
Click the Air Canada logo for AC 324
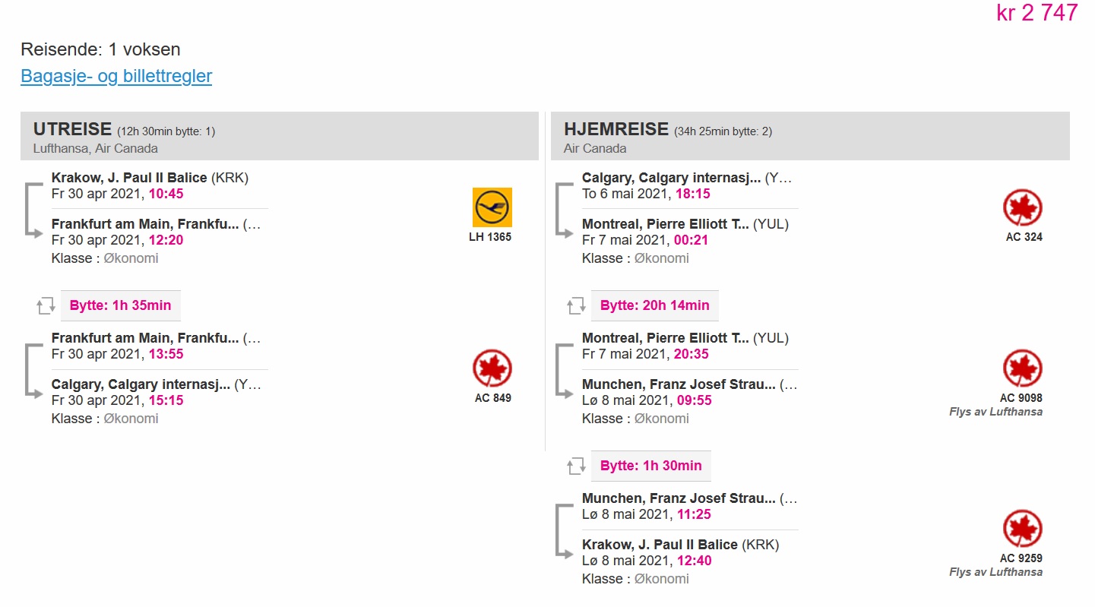[x=1023, y=207]
